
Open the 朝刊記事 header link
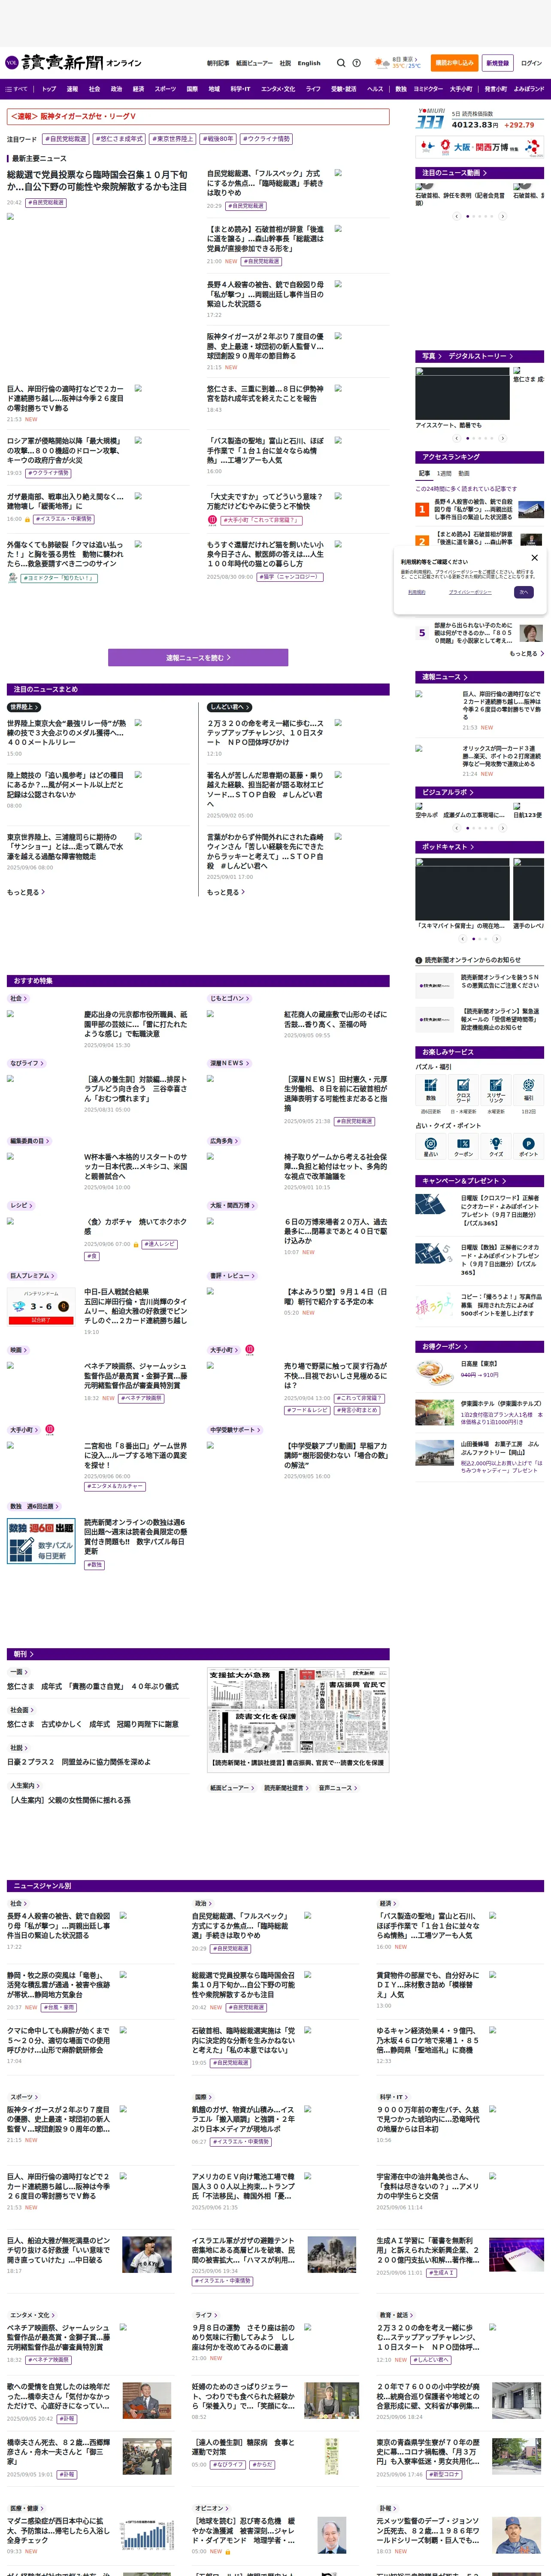218,63
